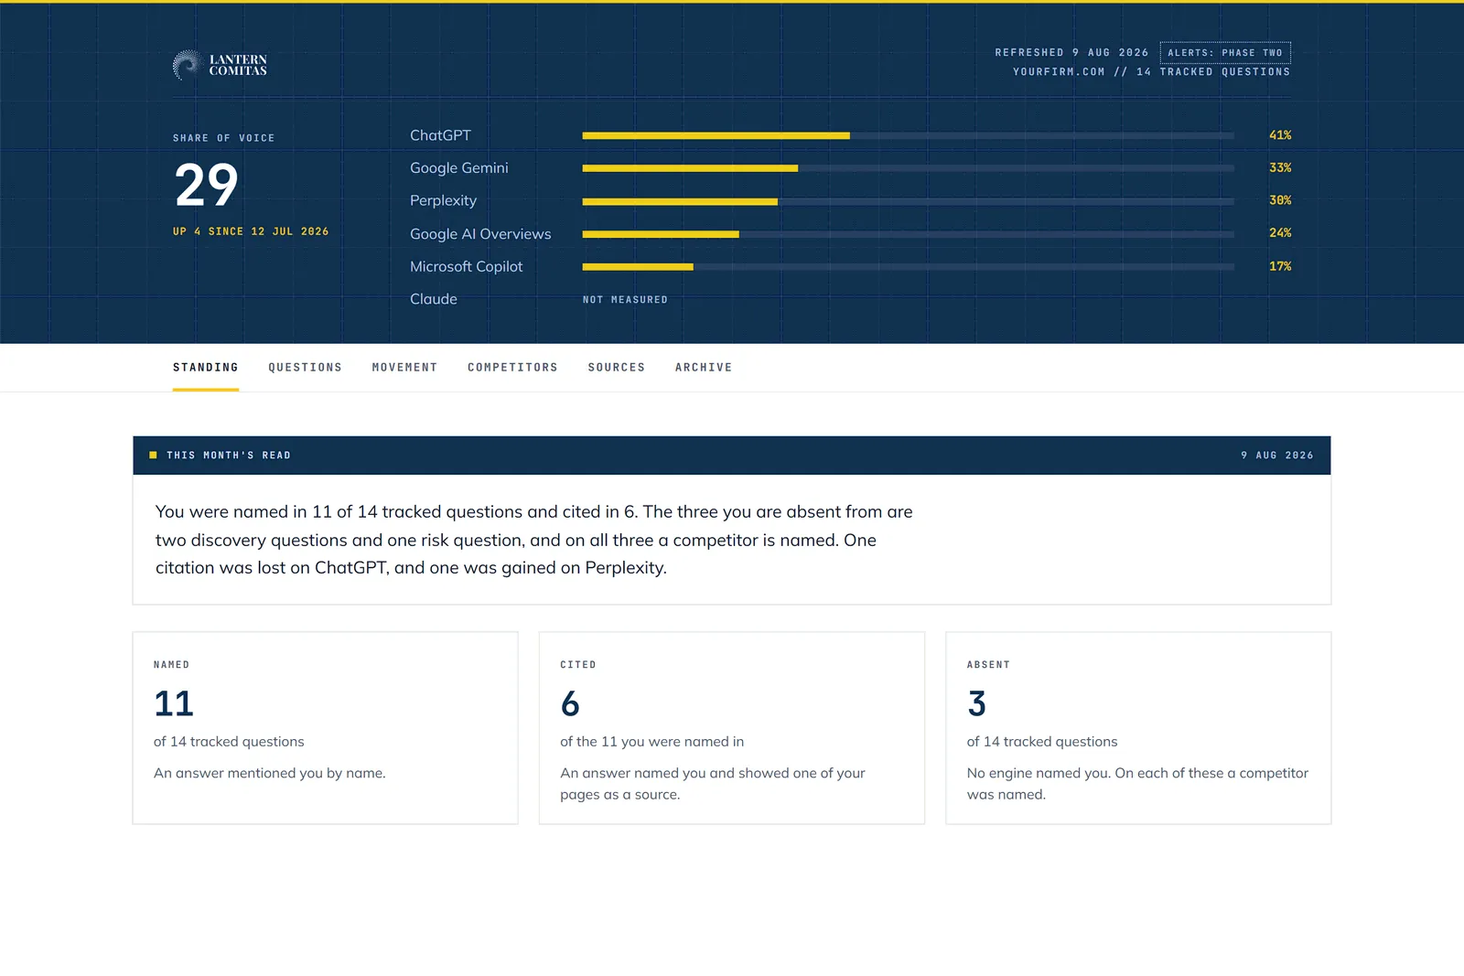Open the Cited card showing 6
1464x976 pixels.
[x=732, y=728]
